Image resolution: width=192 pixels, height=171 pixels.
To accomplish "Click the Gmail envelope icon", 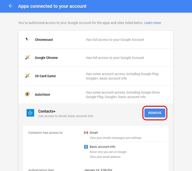I will tap(86, 133).
